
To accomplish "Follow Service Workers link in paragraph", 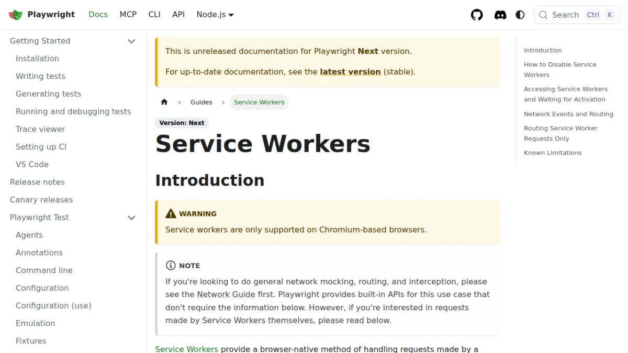I will [x=186, y=349].
